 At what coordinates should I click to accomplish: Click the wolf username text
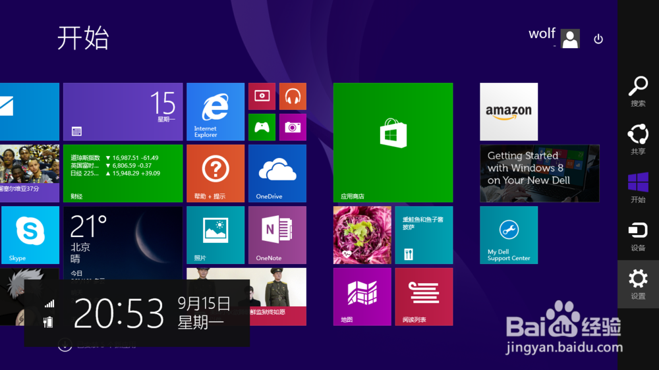[542, 34]
